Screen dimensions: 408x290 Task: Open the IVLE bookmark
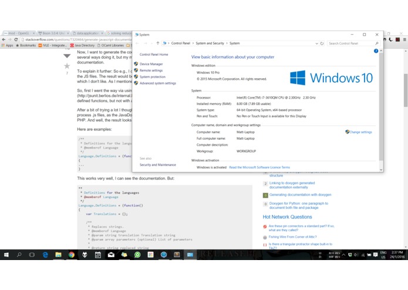pos(52,45)
